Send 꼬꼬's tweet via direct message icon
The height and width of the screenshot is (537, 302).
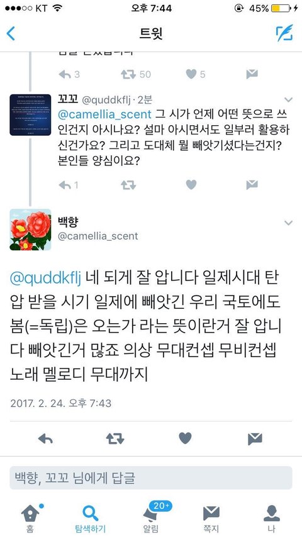(x=252, y=185)
